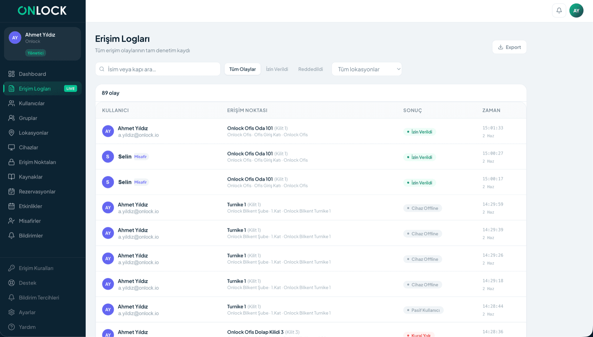This screenshot has width=593, height=337.
Task: Open Erişim Kuralları key item
Action: coord(42,268)
